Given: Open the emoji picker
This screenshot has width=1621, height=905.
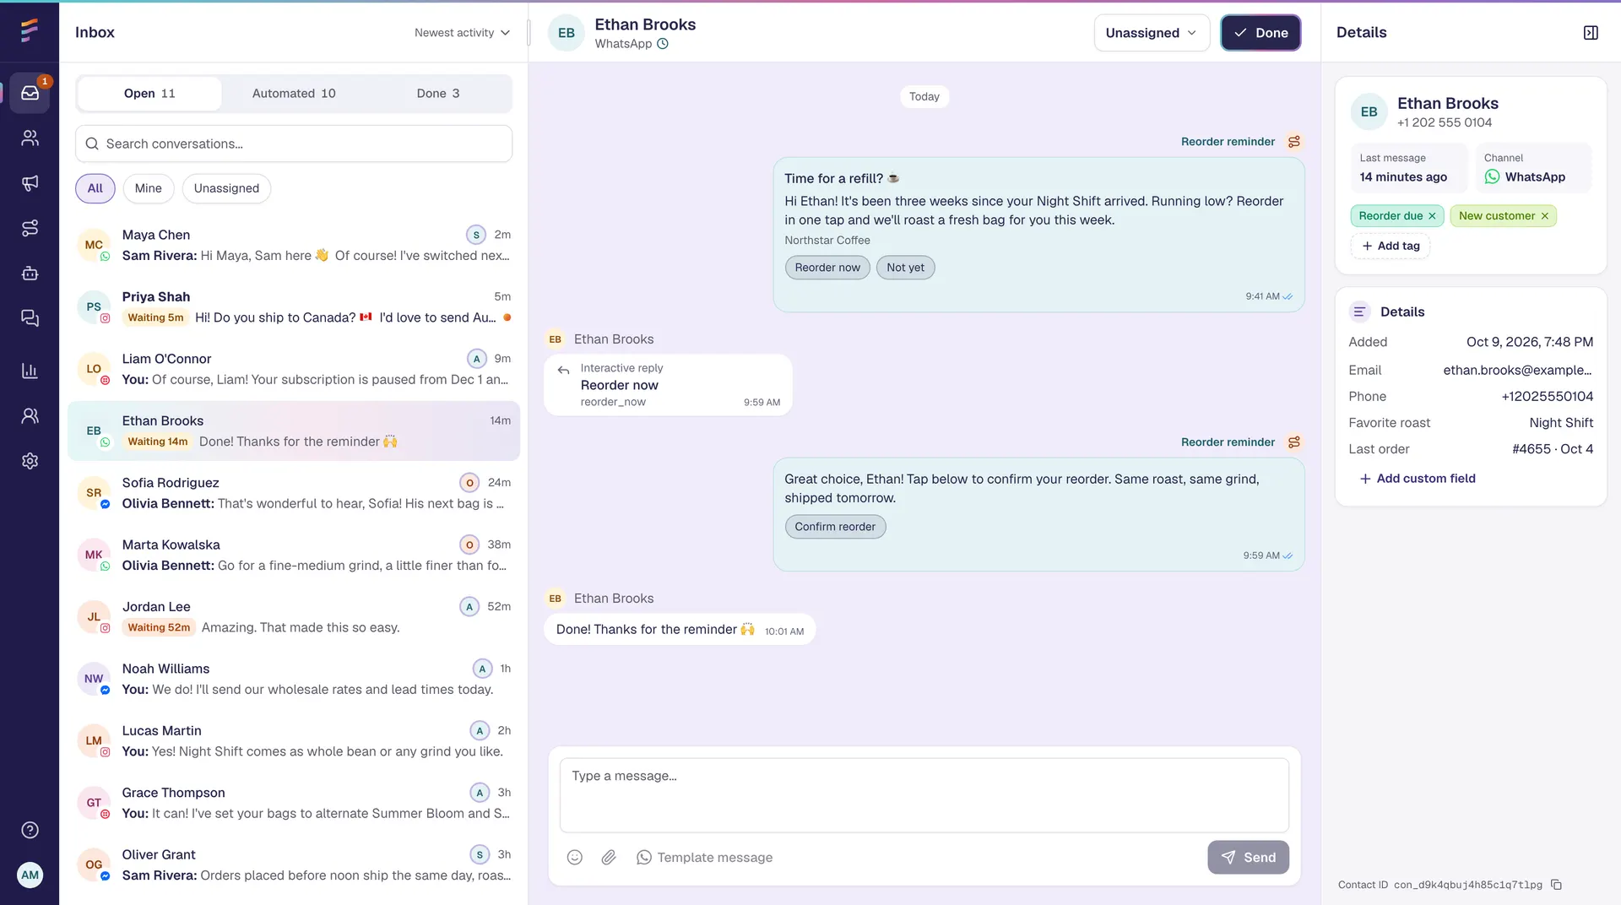Looking at the screenshot, I should tap(575, 858).
